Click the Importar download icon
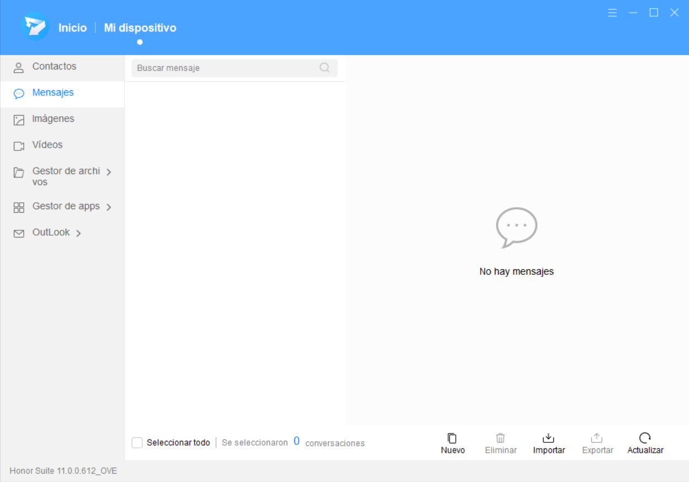689x482 pixels. click(x=548, y=438)
